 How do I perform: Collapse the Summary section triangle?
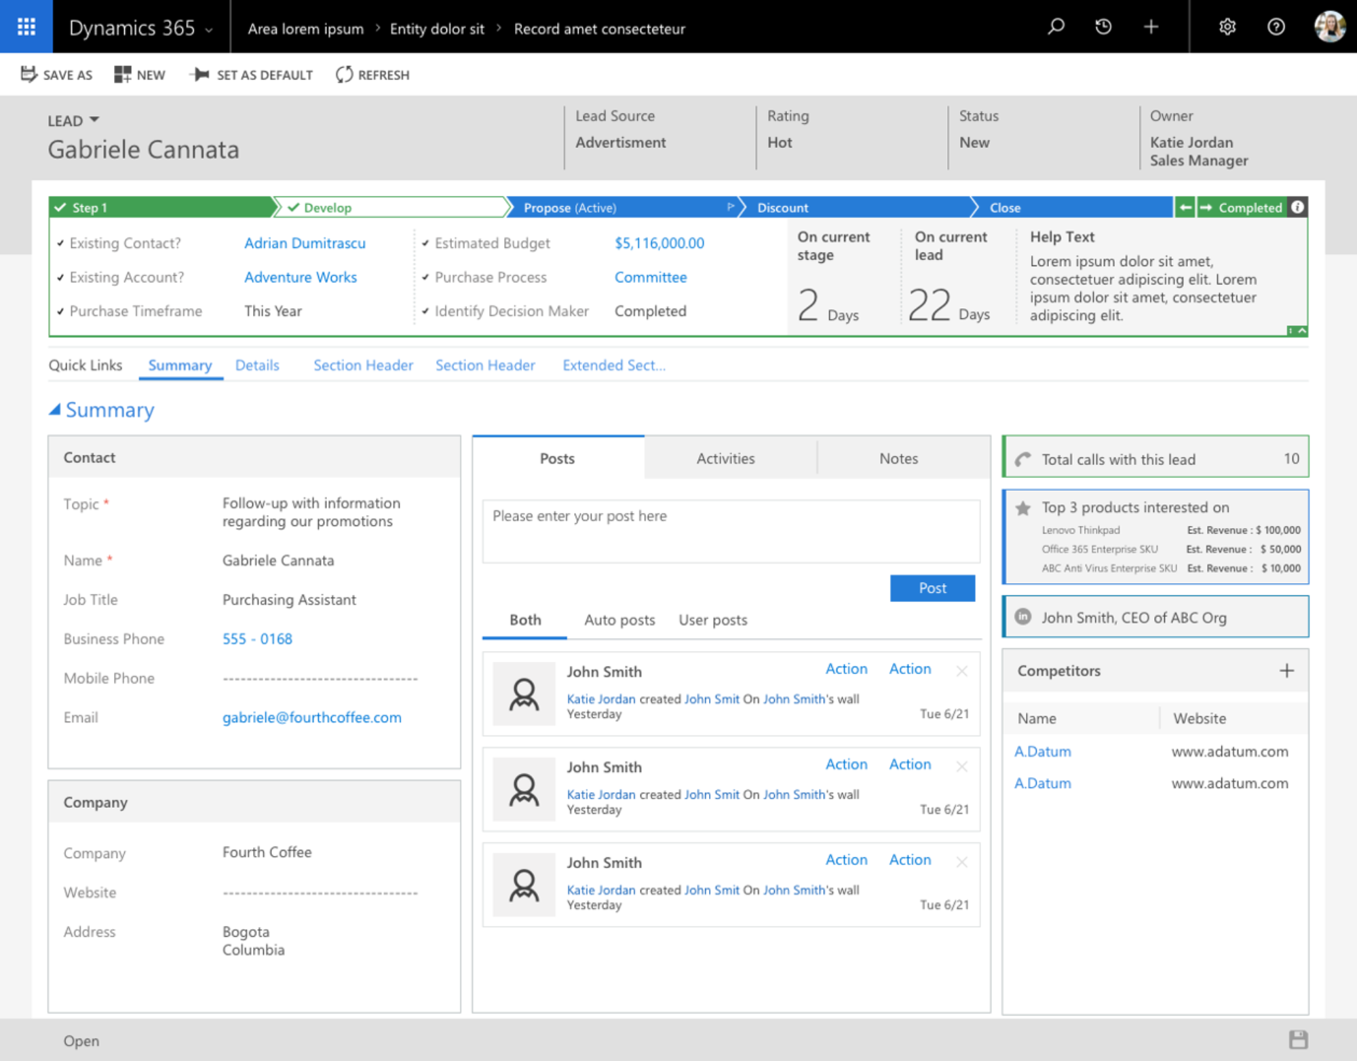(x=55, y=409)
